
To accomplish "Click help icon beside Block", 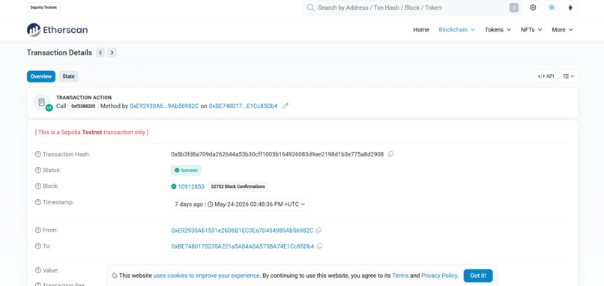I will (37, 186).
